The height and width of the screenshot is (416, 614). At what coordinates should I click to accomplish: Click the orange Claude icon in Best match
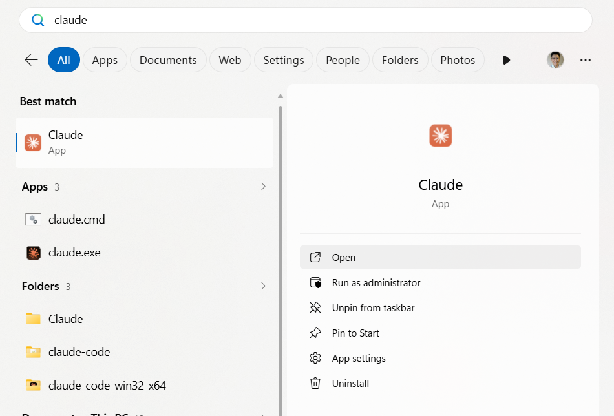(x=33, y=143)
